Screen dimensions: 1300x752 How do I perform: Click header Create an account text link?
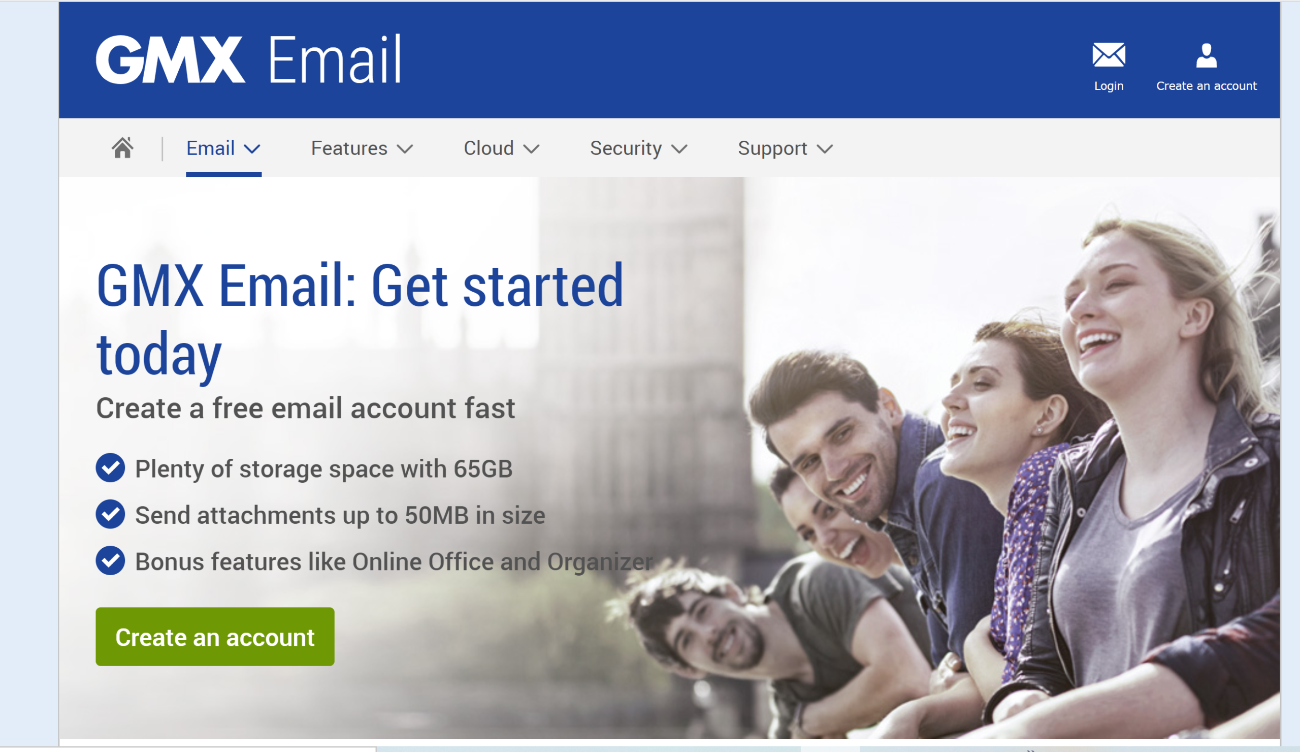point(1206,86)
